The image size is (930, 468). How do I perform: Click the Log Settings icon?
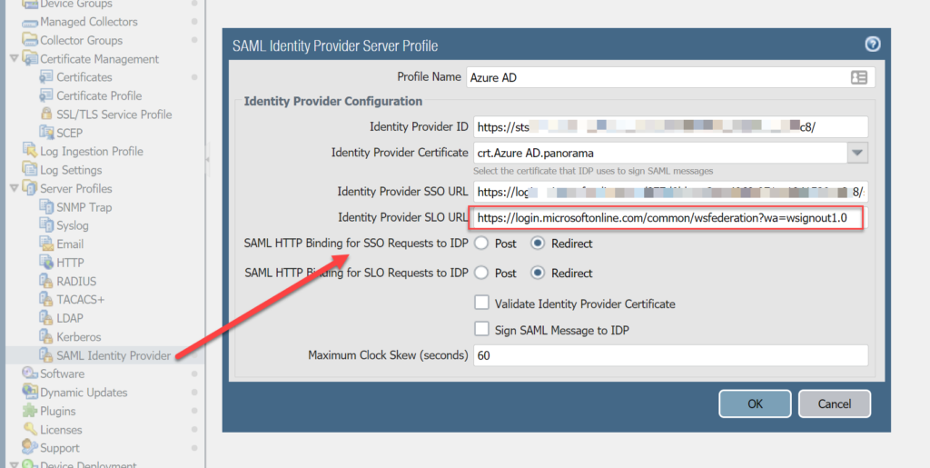[30, 170]
